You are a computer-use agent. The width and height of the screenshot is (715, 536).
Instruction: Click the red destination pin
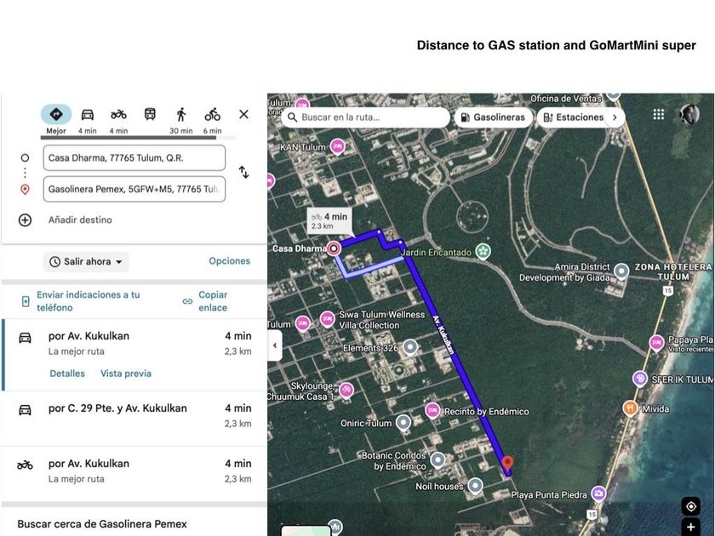(507, 464)
